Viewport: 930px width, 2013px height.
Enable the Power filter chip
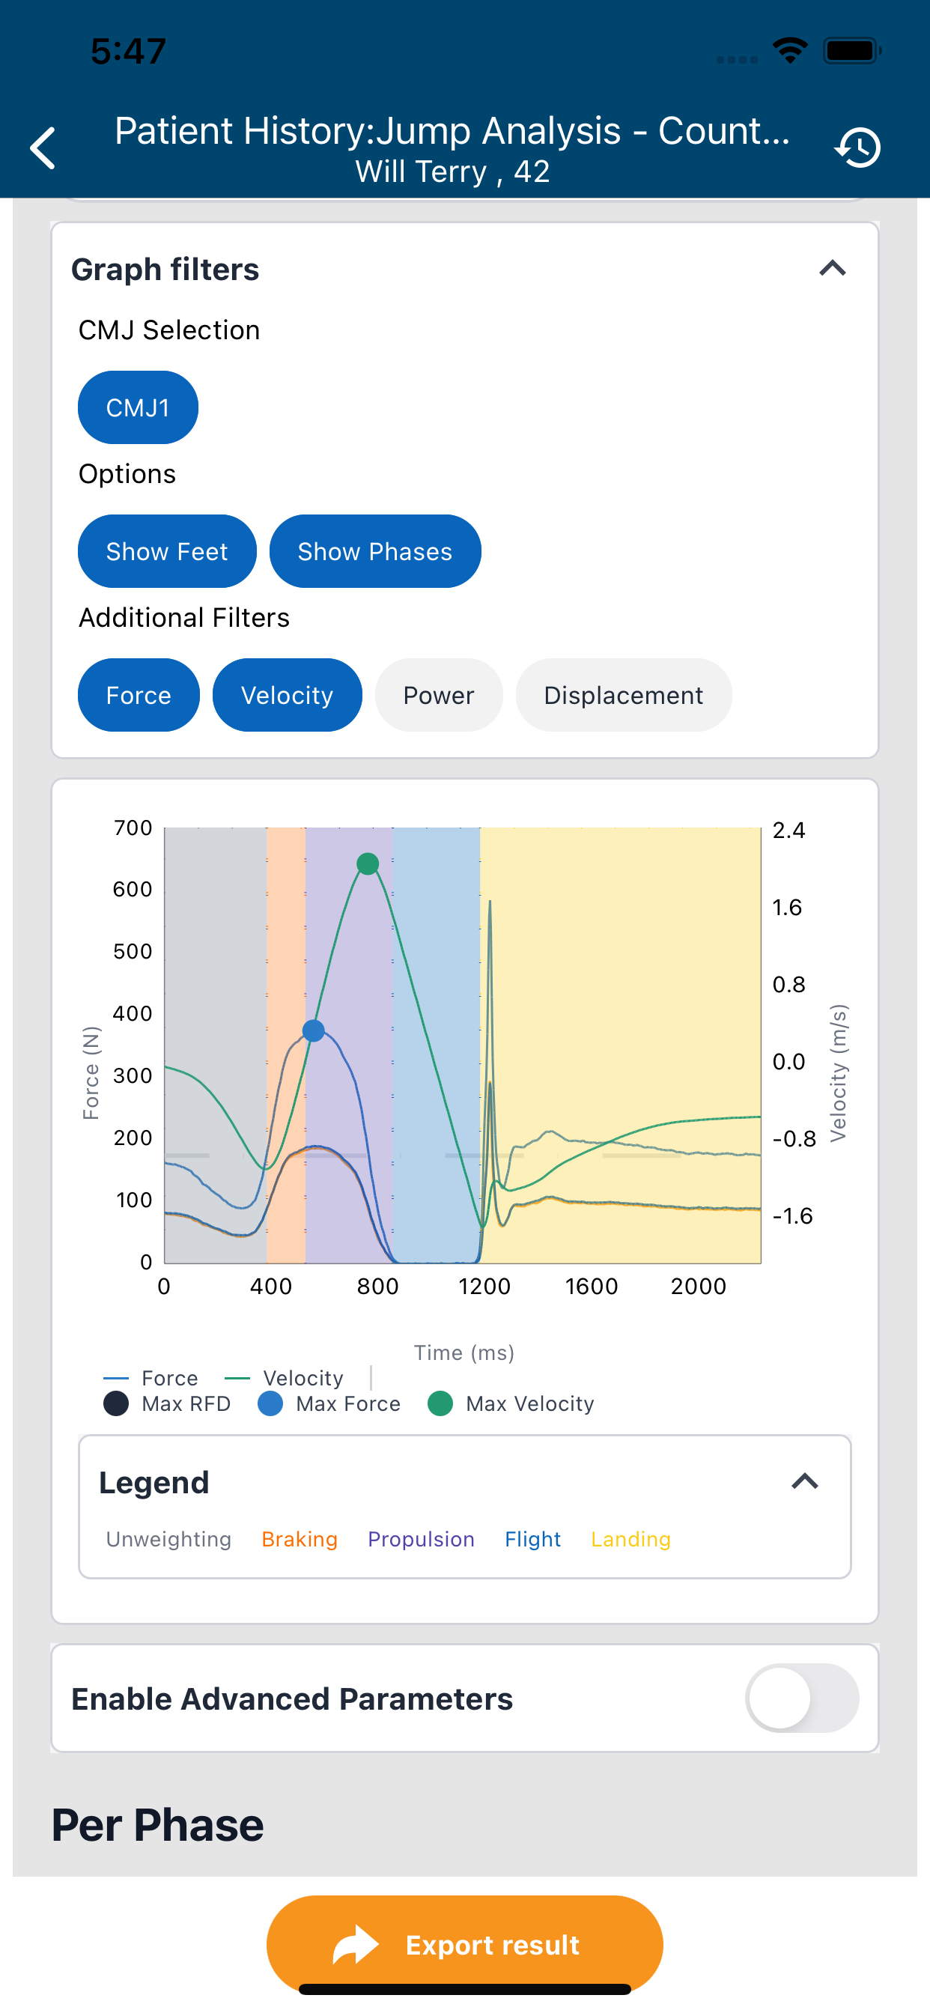(439, 695)
